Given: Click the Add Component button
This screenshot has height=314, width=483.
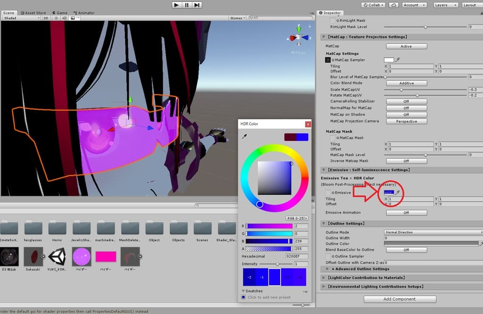Looking at the screenshot, I should point(400,299).
